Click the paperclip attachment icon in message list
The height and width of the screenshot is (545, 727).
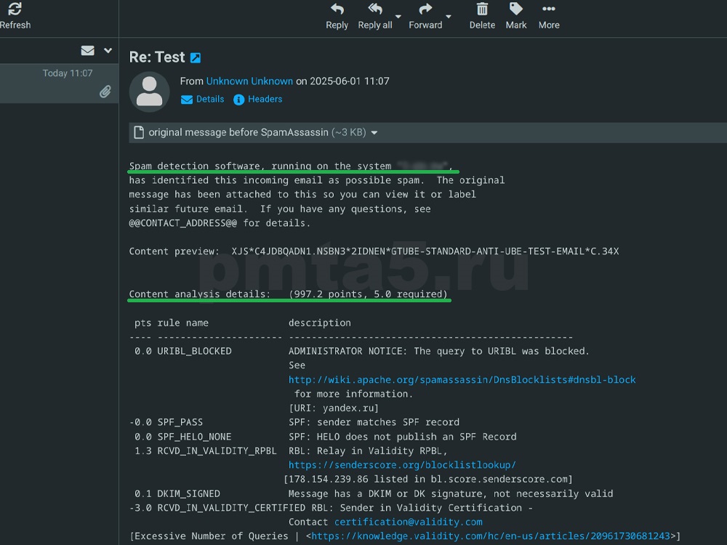click(105, 92)
